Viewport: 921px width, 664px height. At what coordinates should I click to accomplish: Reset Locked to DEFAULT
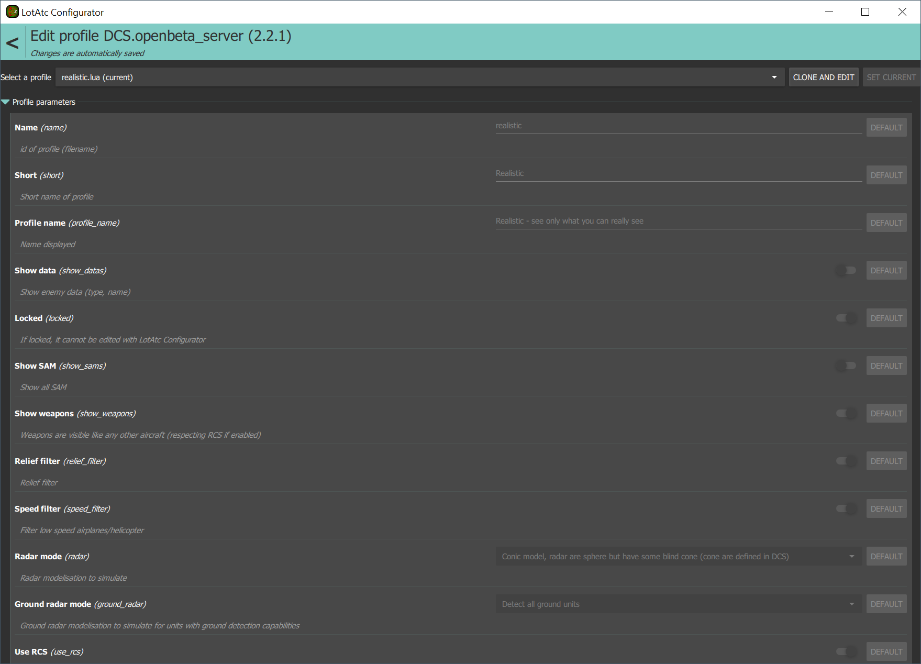(x=886, y=318)
